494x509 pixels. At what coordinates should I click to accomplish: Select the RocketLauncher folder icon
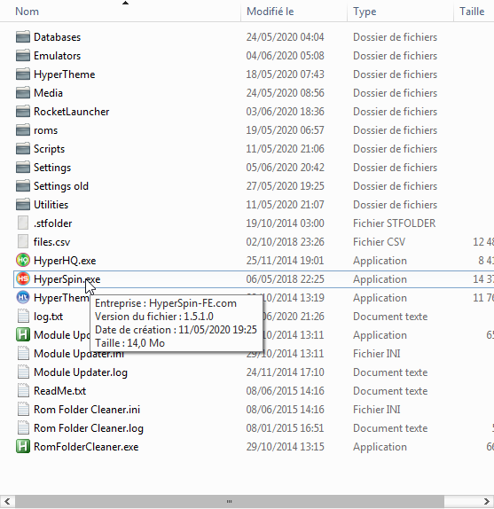coord(23,112)
